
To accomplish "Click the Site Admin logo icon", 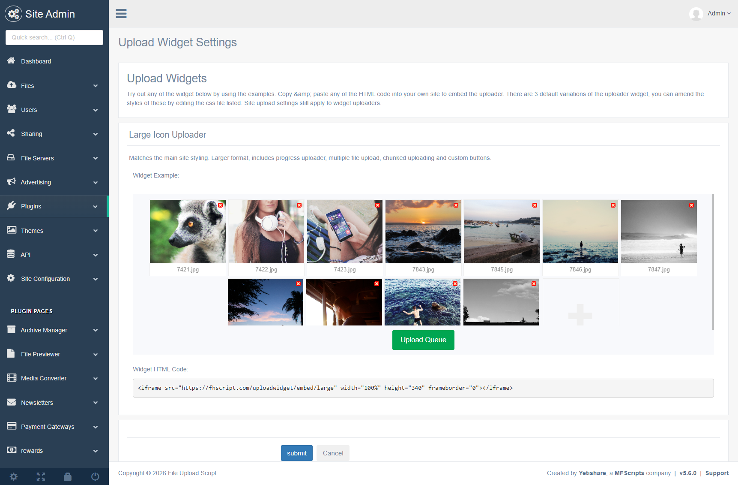I will coord(13,14).
